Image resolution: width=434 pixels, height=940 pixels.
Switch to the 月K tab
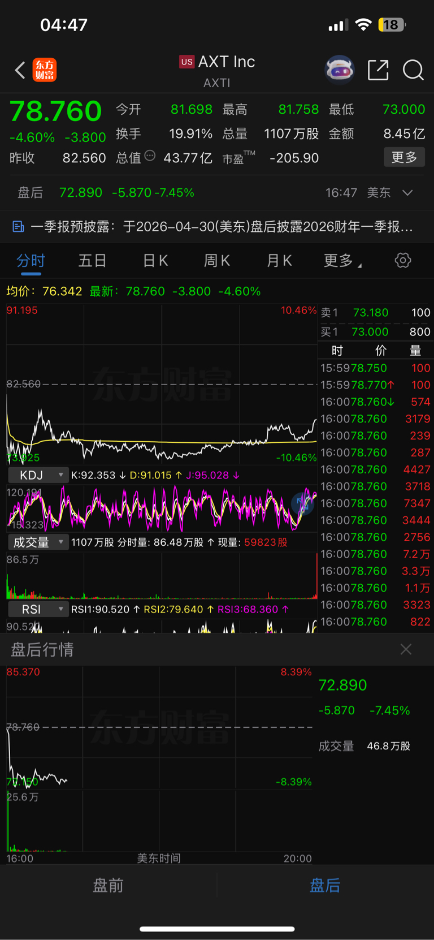(279, 261)
